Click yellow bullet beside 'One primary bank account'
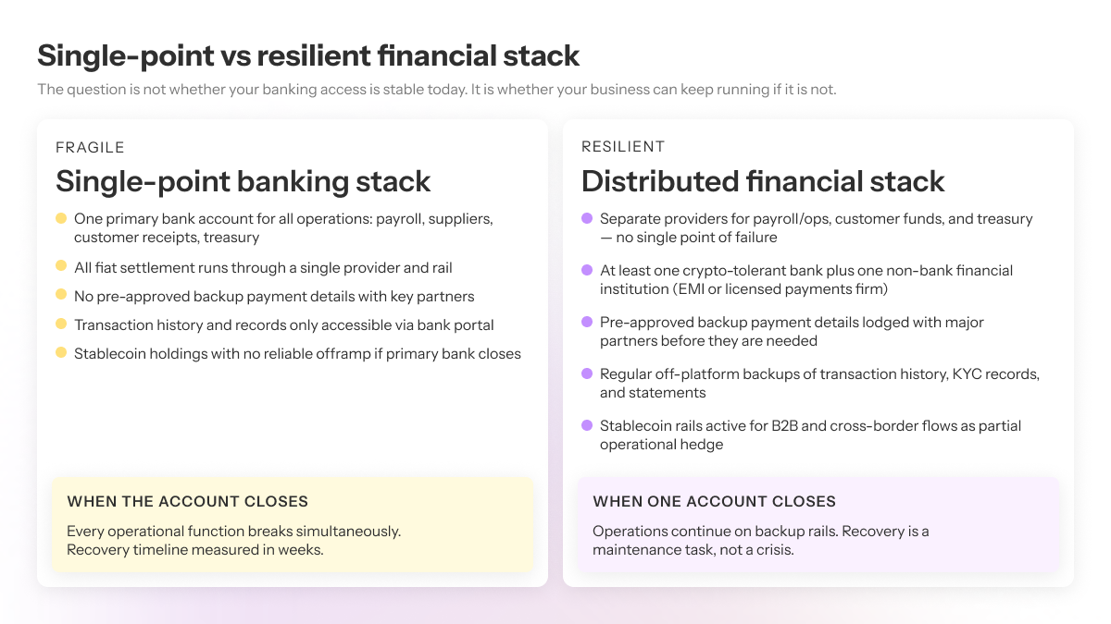Screen dimensions: 1111x624 61,219
